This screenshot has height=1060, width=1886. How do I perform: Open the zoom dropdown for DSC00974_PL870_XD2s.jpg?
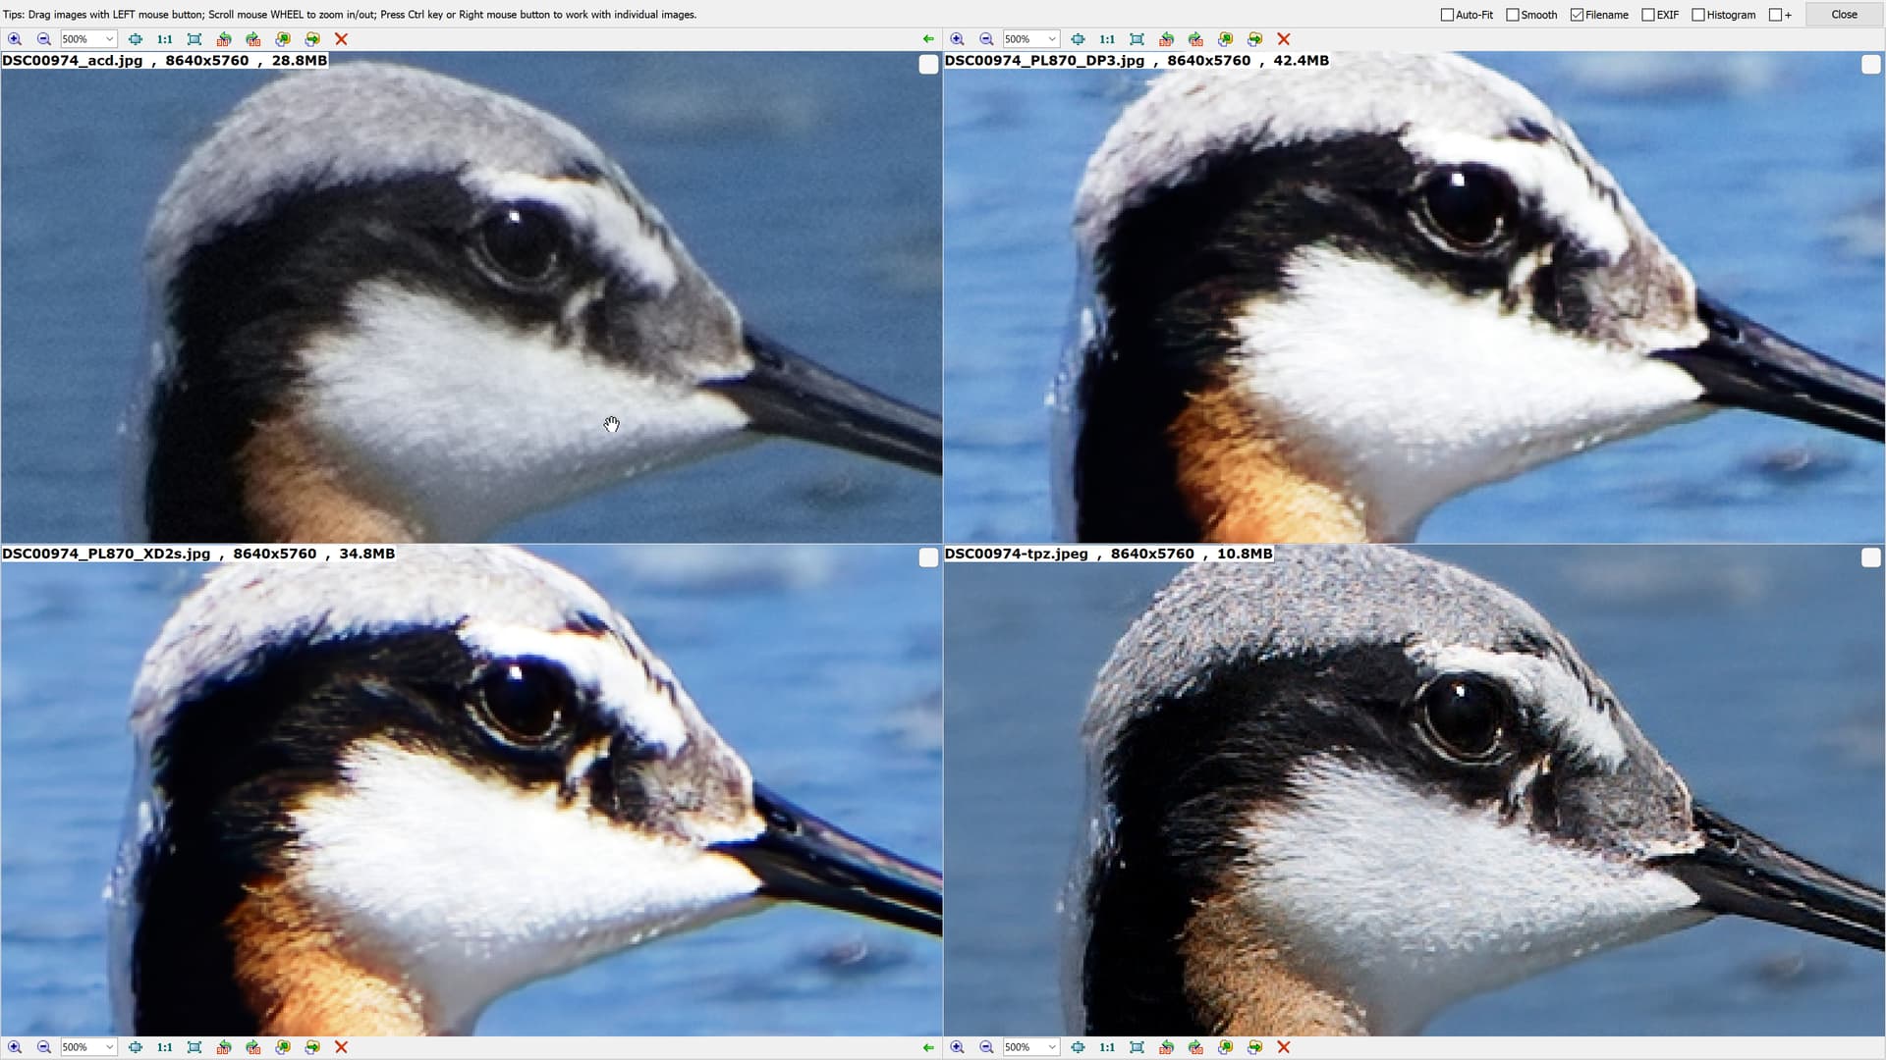pyautogui.click(x=109, y=1047)
